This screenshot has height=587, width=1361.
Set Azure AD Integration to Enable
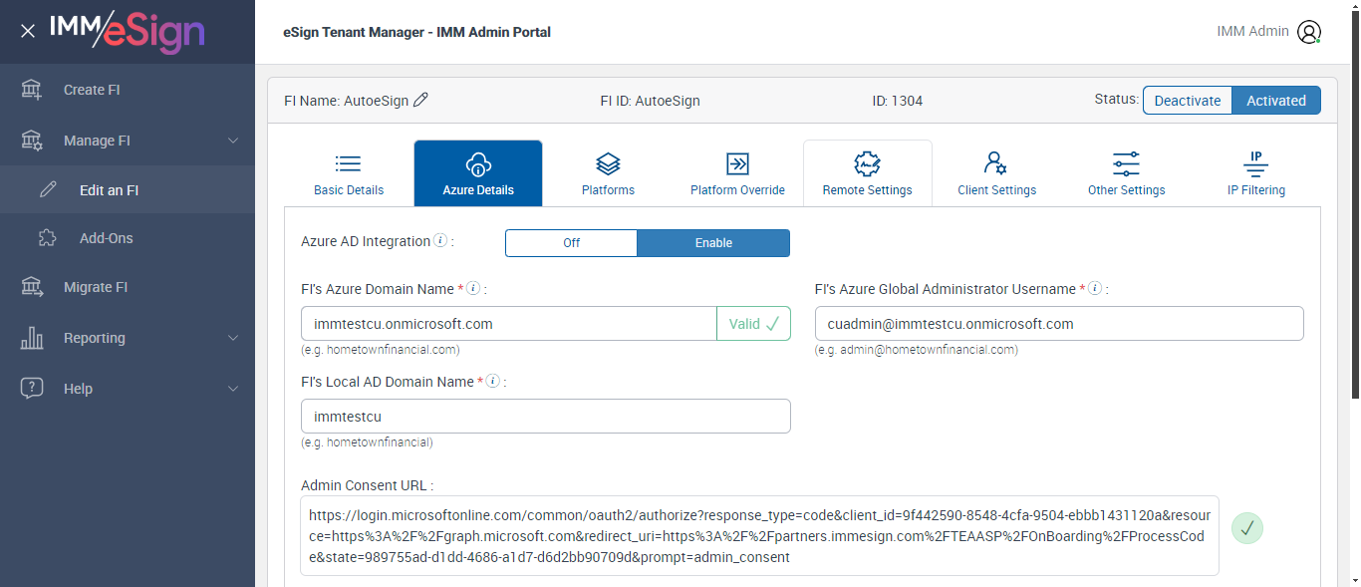click(713, 243)
